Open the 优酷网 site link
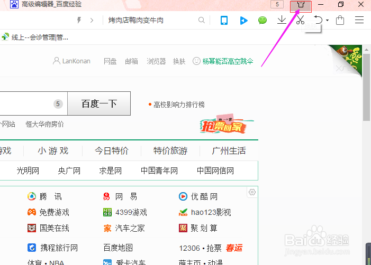The width and height of the screenshot is (371, 265). point(204,196)
